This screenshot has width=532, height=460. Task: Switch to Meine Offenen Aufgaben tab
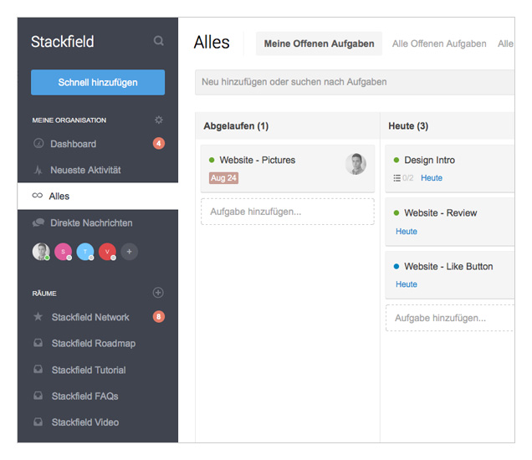[319, 43]
